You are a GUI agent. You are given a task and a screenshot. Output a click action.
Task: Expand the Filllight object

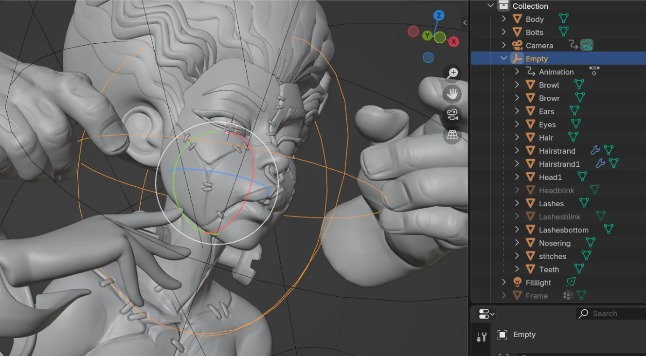click(x=504, y=282)
